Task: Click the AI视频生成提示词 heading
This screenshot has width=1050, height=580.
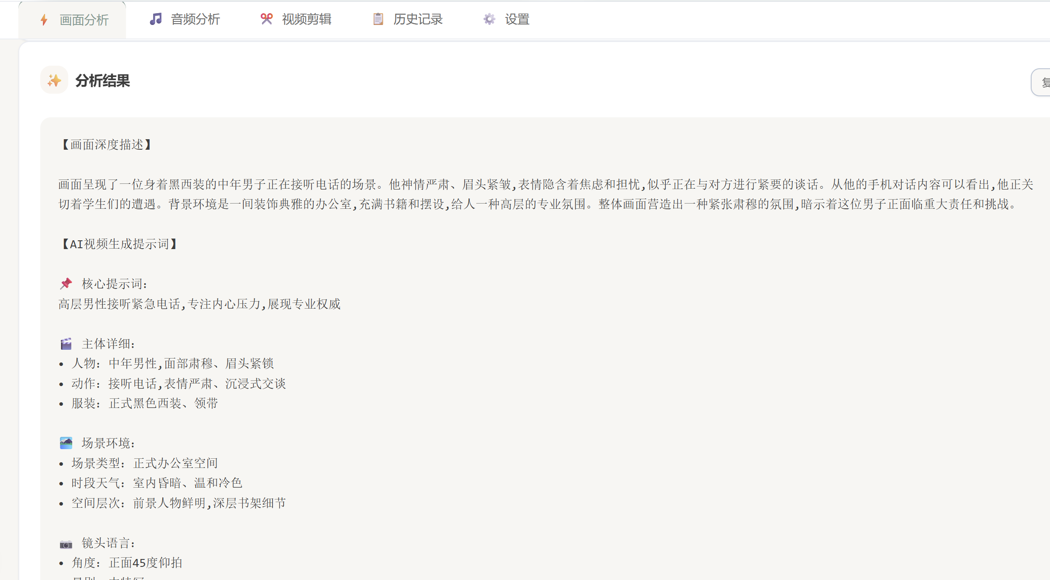Action: (x=119, y=244)
